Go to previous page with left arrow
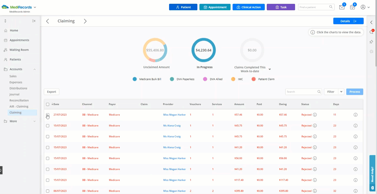377x194 pixels. click(47, 21)
